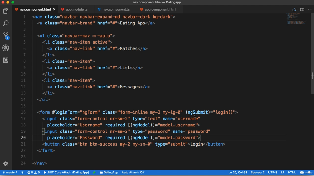Click "model.username" on line 18
This screenshot has width=314, height=176.
click(178, 125)
